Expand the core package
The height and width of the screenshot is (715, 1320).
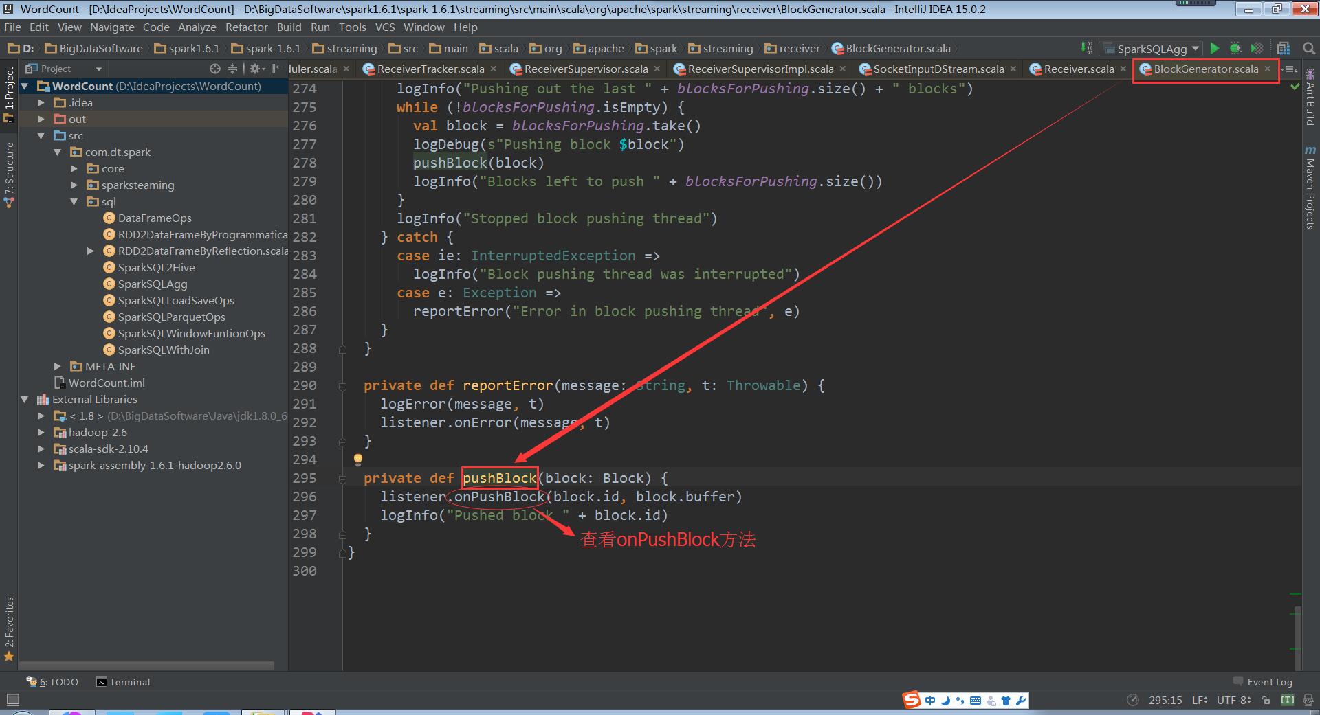tap(74, 168)
